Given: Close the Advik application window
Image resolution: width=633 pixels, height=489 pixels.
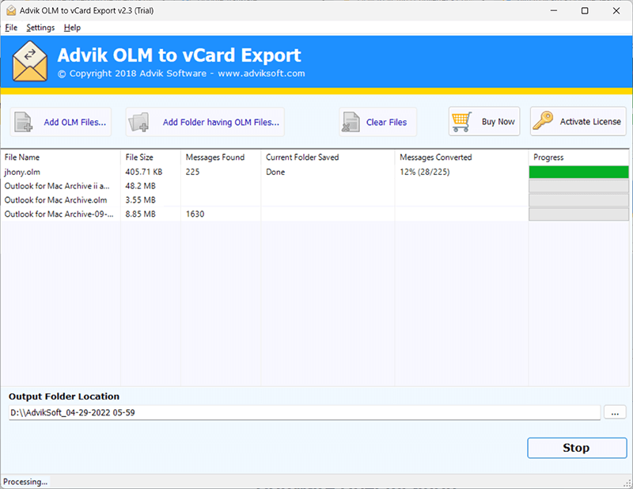Looking at the screenshot, I should (616, 10).
